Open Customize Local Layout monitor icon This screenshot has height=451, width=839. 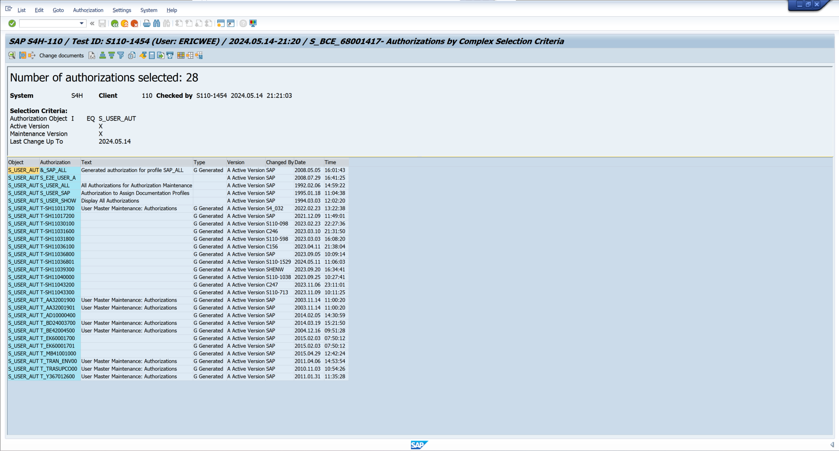coord(253,24)
